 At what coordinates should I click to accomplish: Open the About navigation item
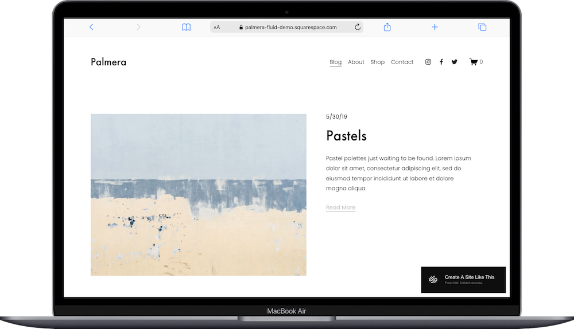pos(356,62)
